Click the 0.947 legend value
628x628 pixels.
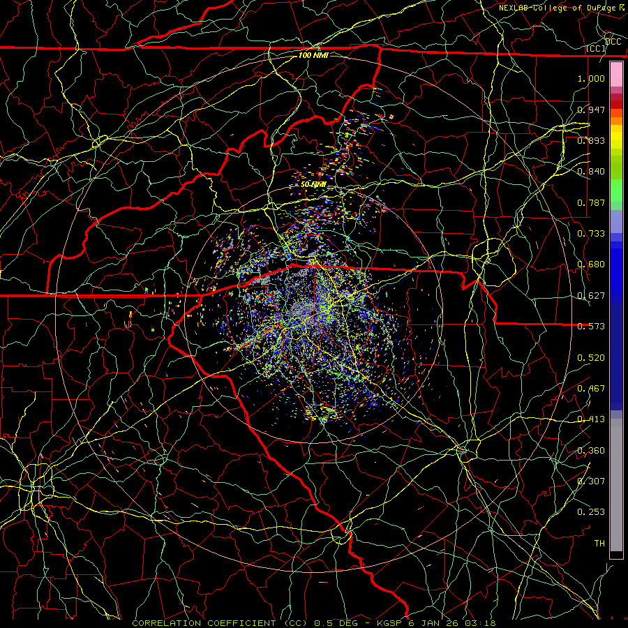tap(591, 110)
